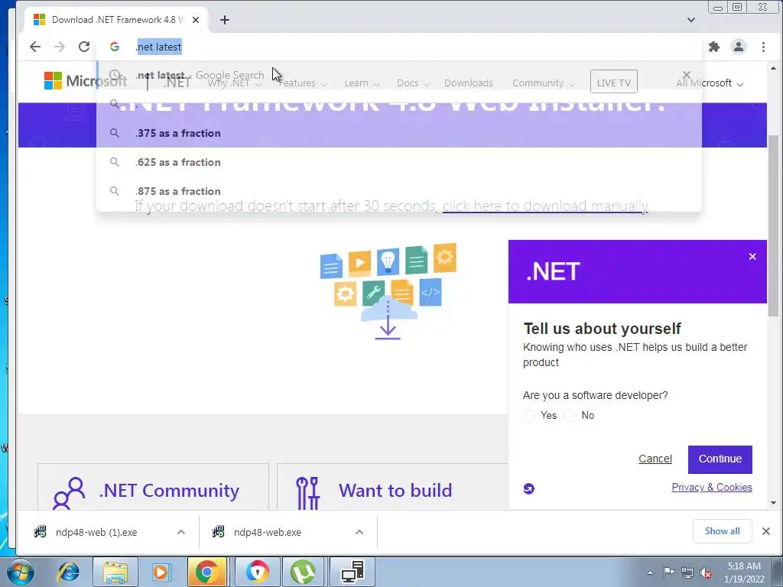Open Windows Explorer from the taskbar

click(x=115, y=572)
